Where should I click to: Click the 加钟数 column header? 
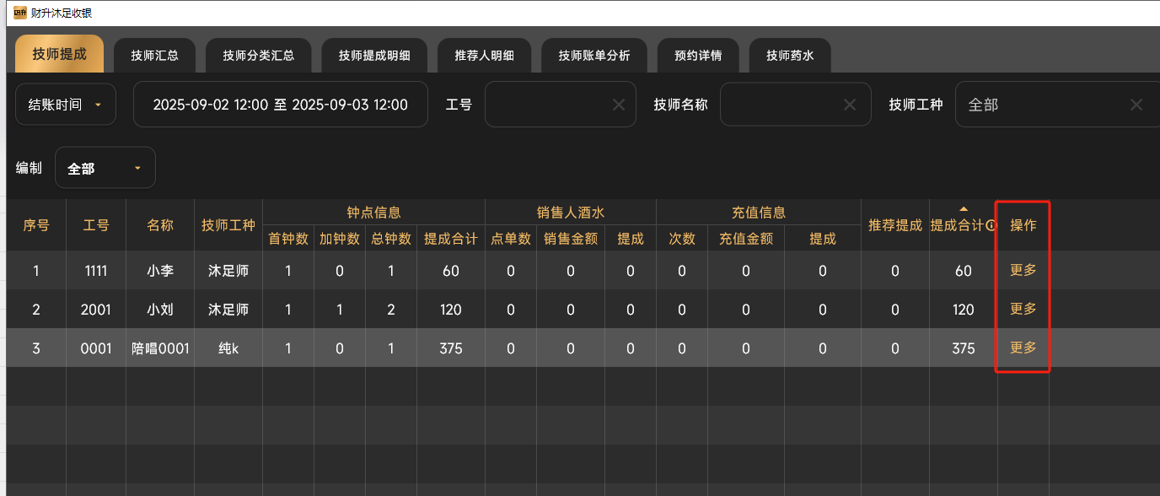click(x=340, y=239)
